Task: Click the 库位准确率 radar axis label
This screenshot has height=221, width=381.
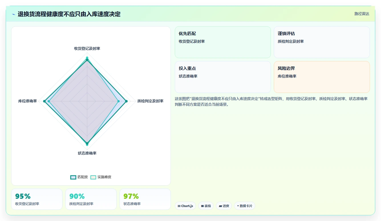Action: [27, 101]
